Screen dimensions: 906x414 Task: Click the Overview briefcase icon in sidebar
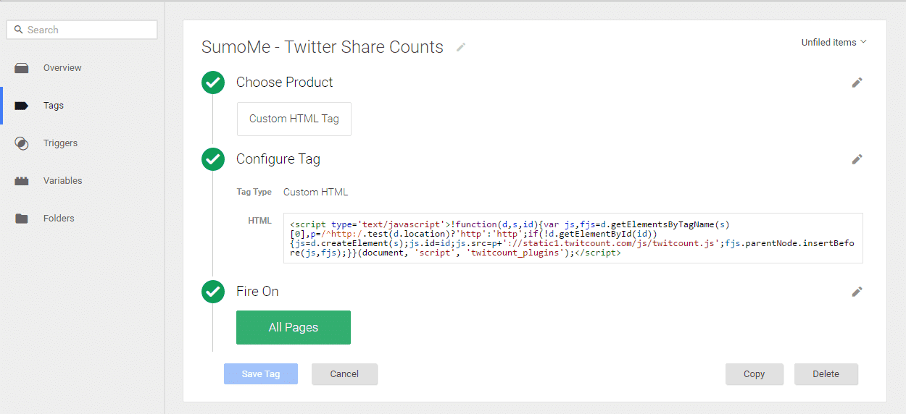point(22,68)
